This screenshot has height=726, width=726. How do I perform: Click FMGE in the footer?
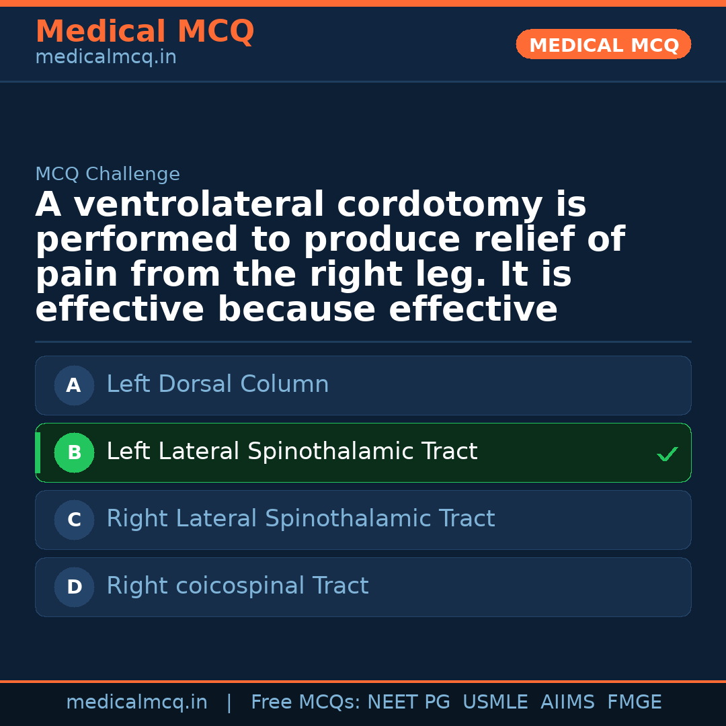click(x=634, y=702)
